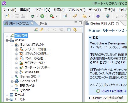This screenshot has width=128, height=103.
Task: Click the External Tools run icon
Action: [x=52, y=16]
